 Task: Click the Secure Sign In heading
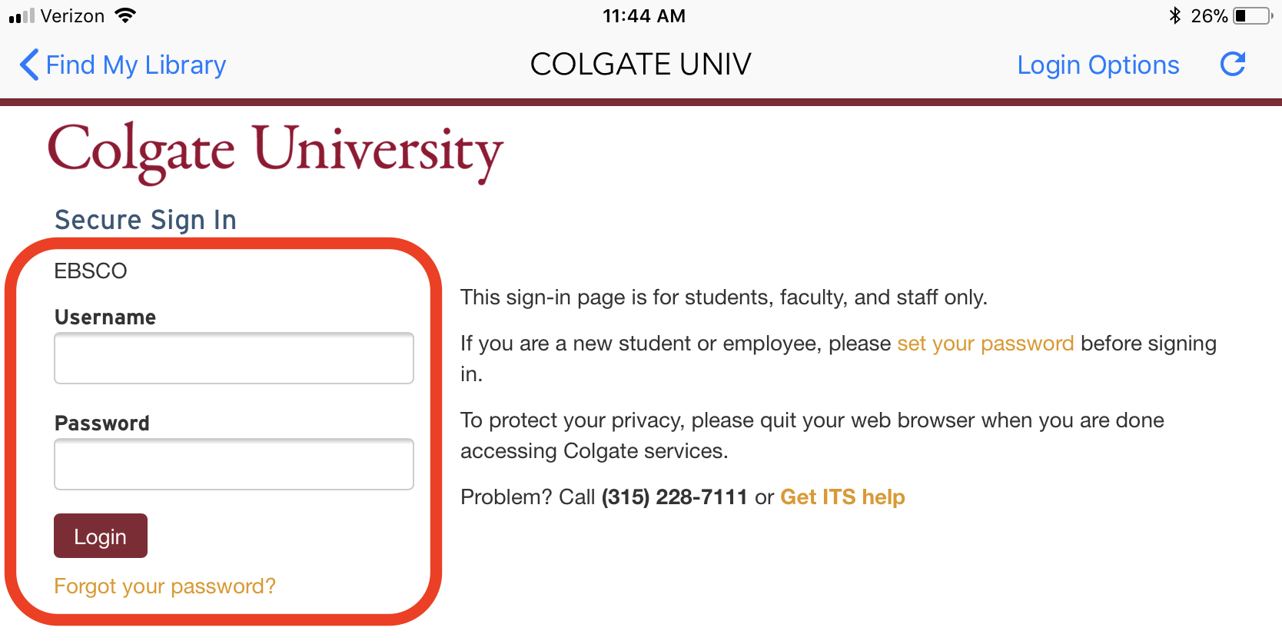[144, 220]
